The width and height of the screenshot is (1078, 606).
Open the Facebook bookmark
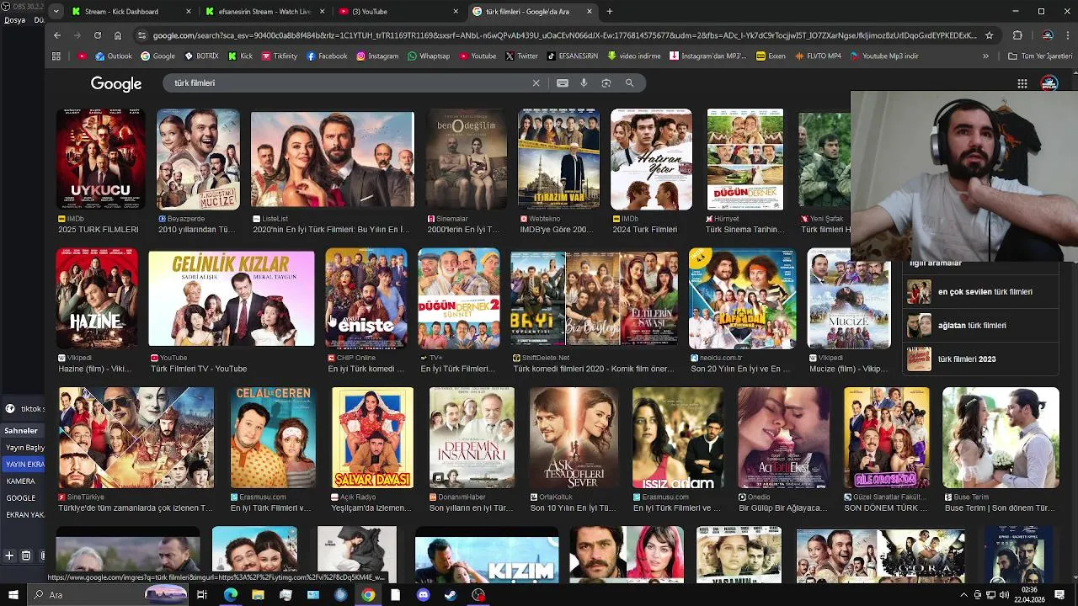[x=327, y=56]
